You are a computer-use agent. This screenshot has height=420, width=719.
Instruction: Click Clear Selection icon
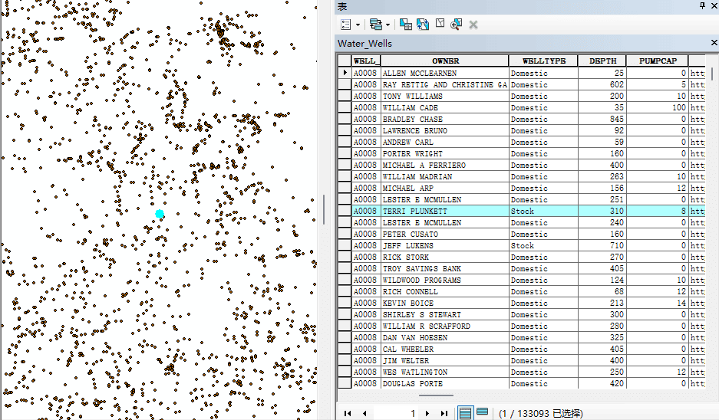(x=440, y=23)
